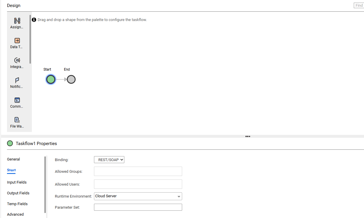Click the Design panel heading
This screenshot has width=364, height=218.
pos(14,6)
